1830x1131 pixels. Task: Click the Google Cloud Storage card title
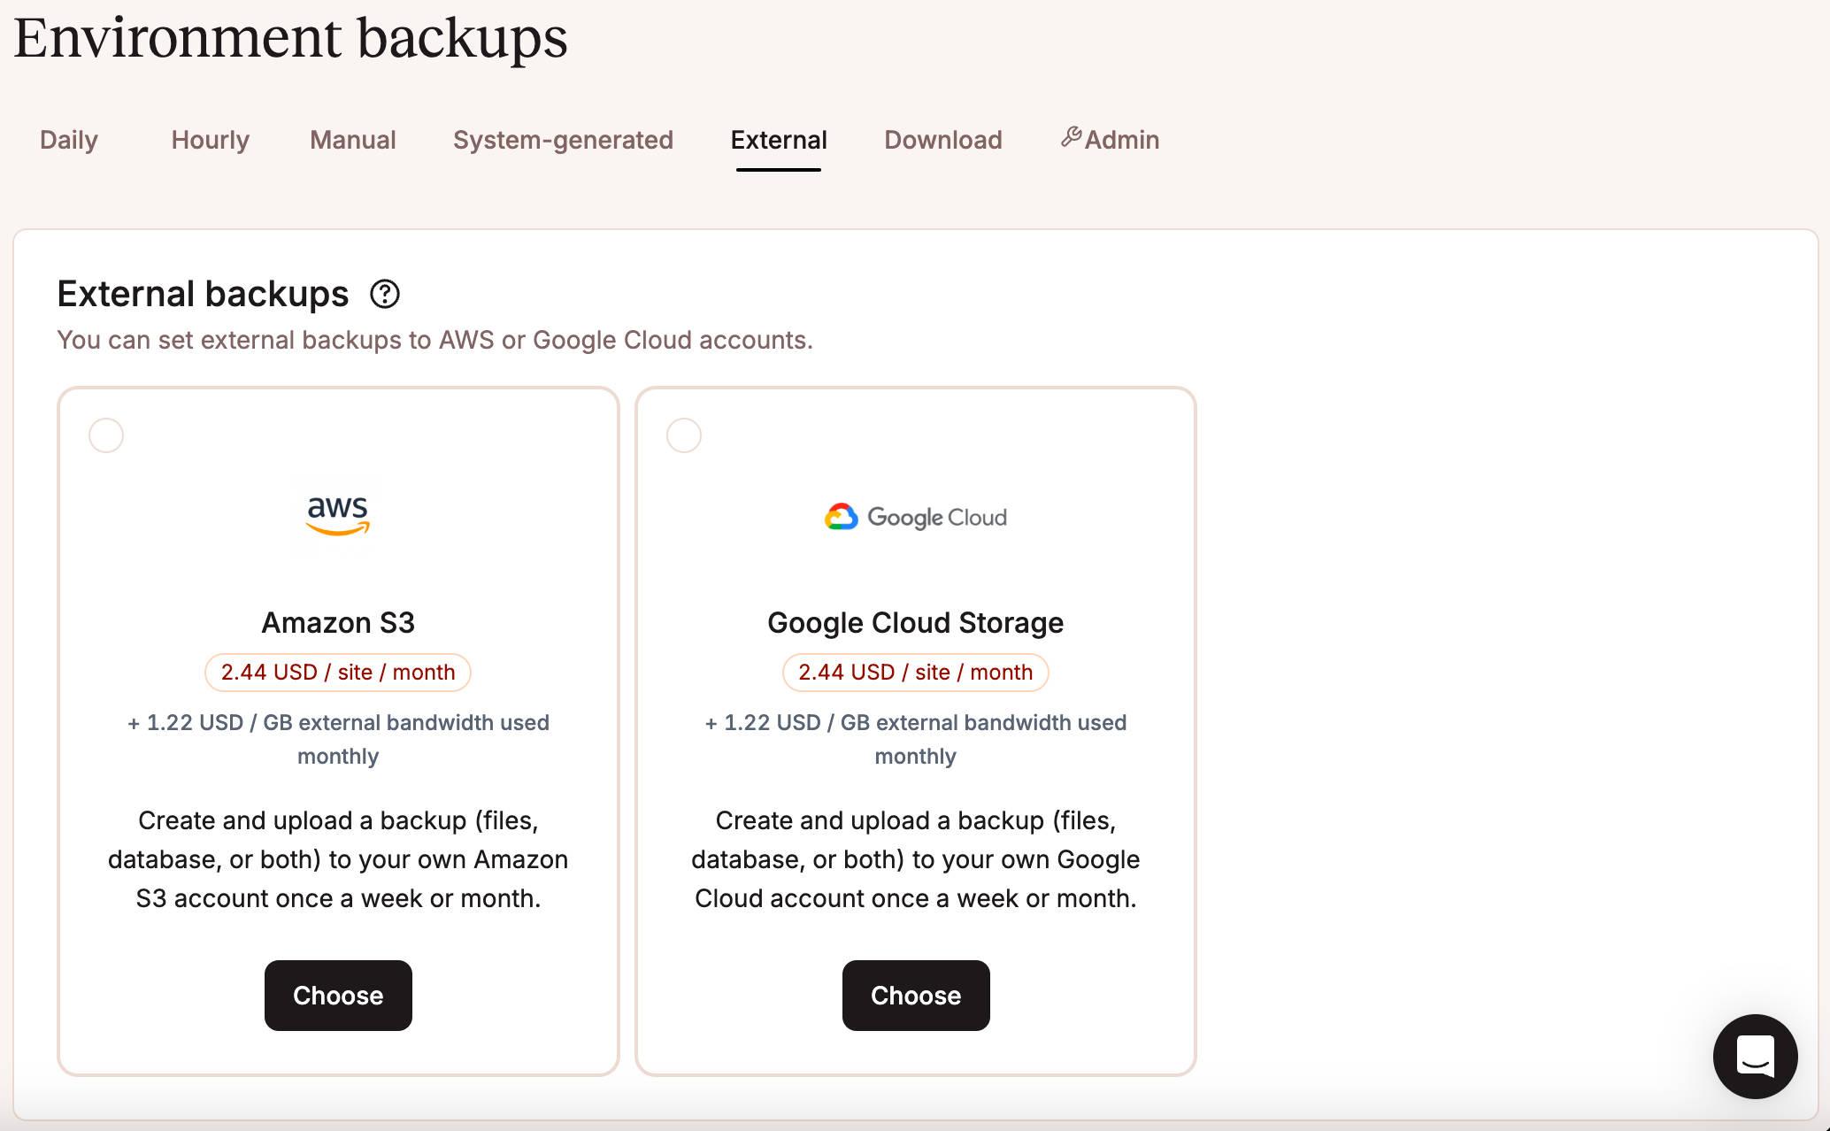pos(915,623)
